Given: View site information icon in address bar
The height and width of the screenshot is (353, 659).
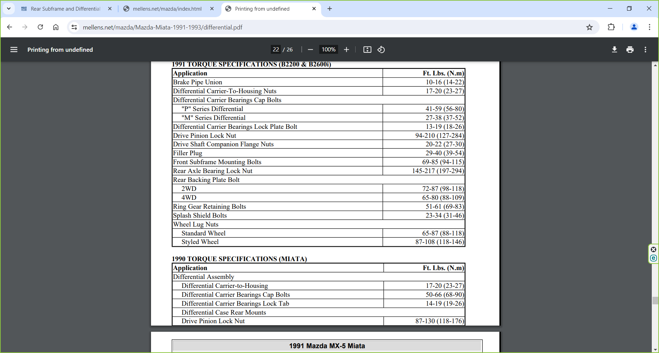Looking at the screenshot, I should click(74, 27).
